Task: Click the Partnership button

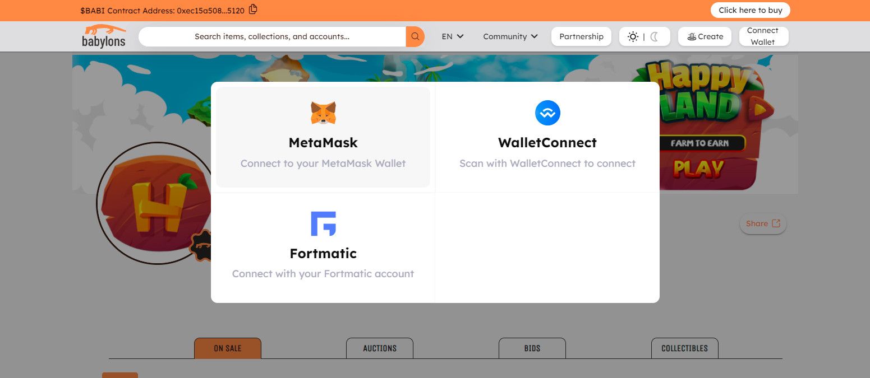Action: (581, 36)
